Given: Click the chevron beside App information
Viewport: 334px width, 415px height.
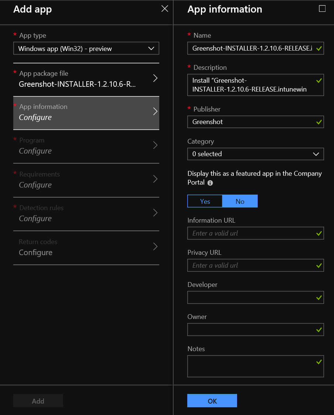Looking at the screenshot, I should (155, 112).
